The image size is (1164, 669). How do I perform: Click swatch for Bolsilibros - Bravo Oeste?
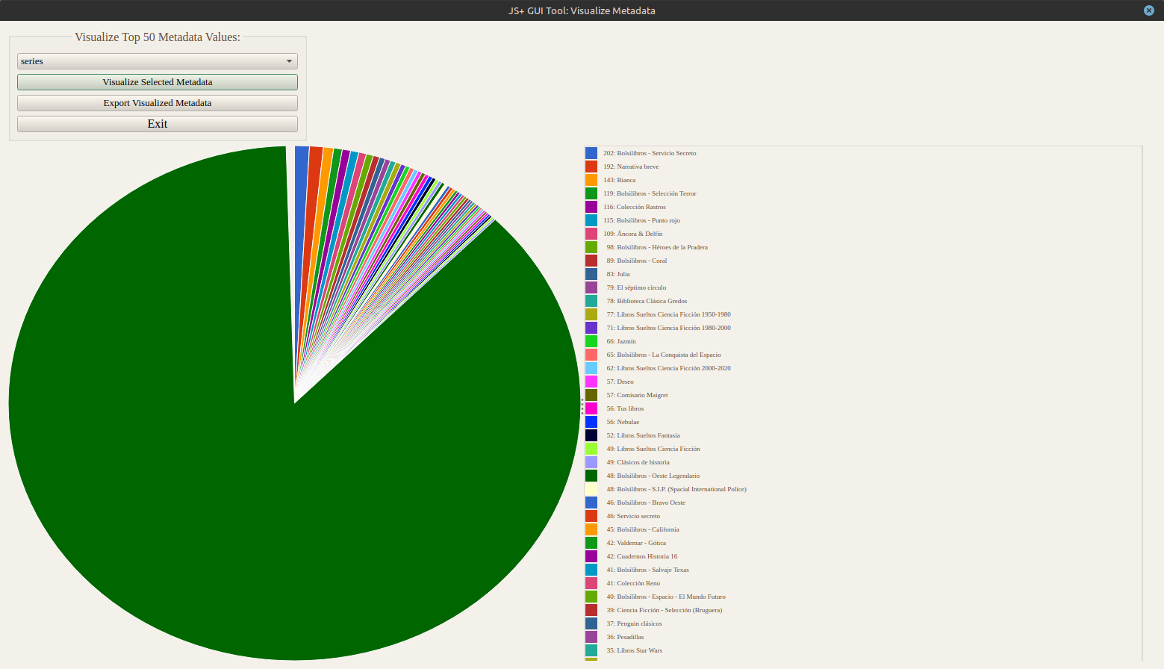591,502
